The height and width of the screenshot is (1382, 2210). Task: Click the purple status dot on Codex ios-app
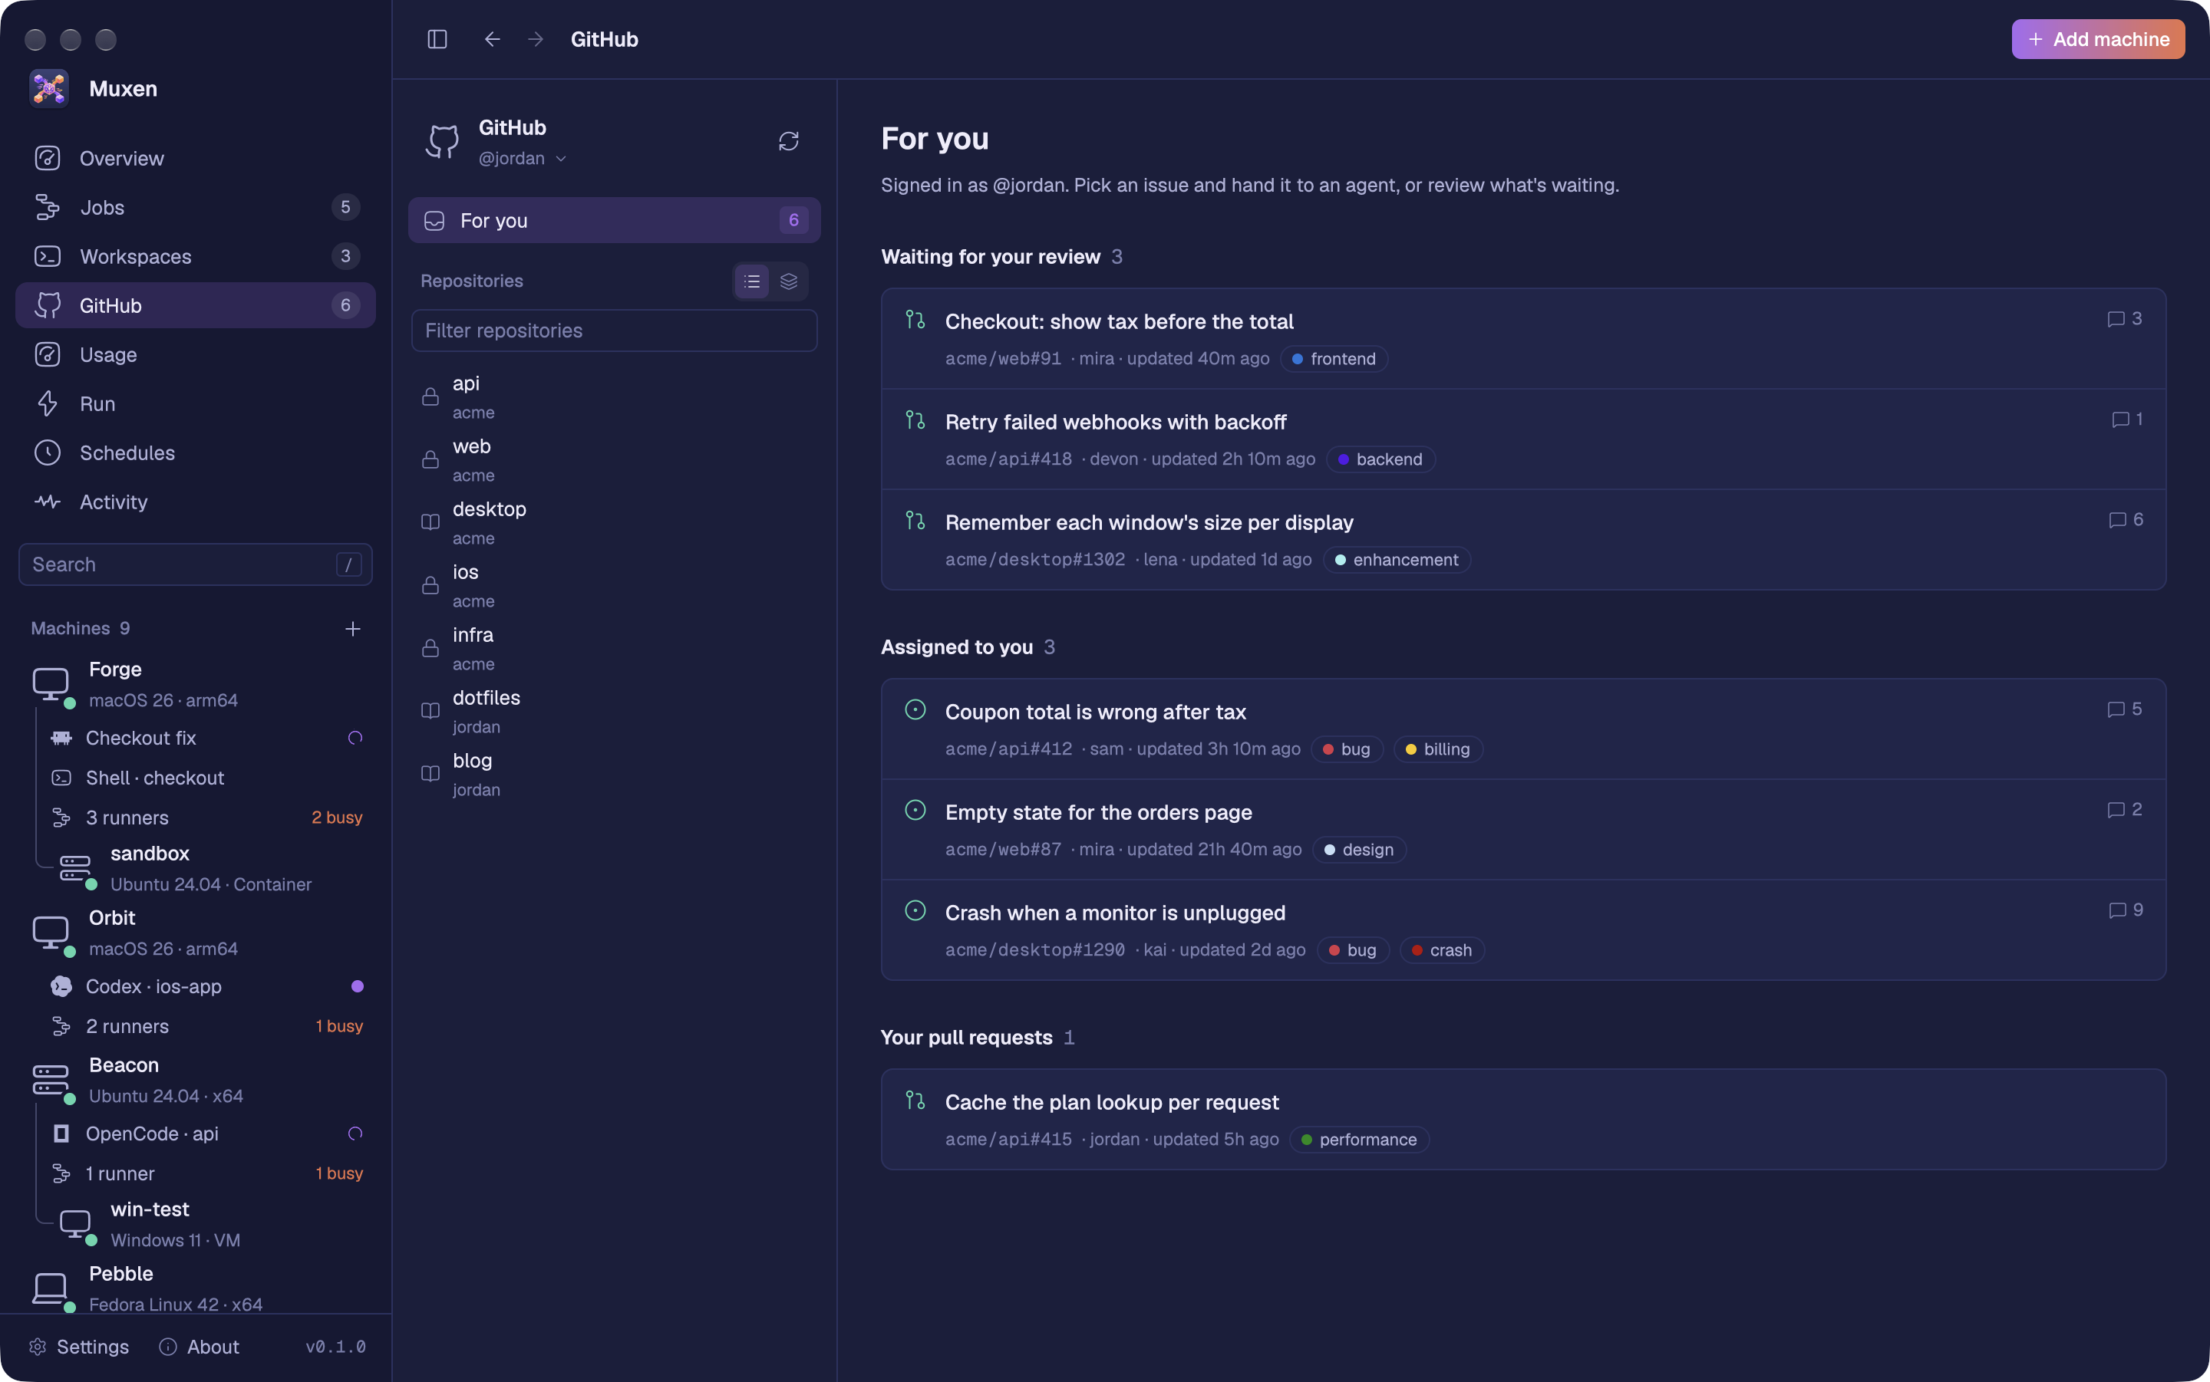358,986
